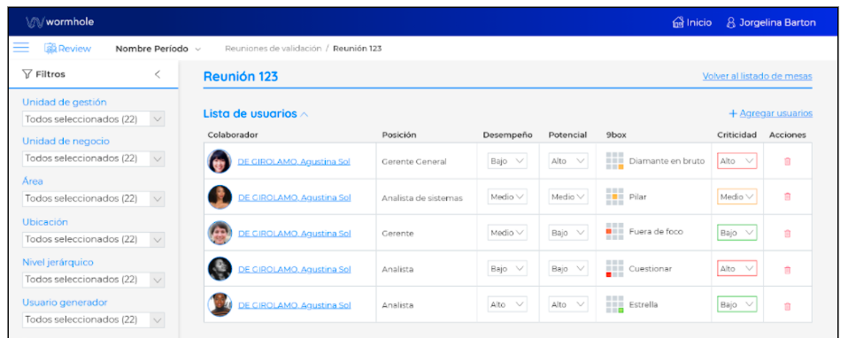
Task: Open Criticidad Alto dropdown for Gerente General
Action: coord(736,161)
